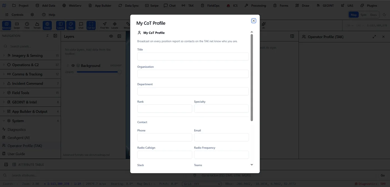The image size is (390, 187).
Task: Open the GEOINT menu
Action: tap(325, 6)
